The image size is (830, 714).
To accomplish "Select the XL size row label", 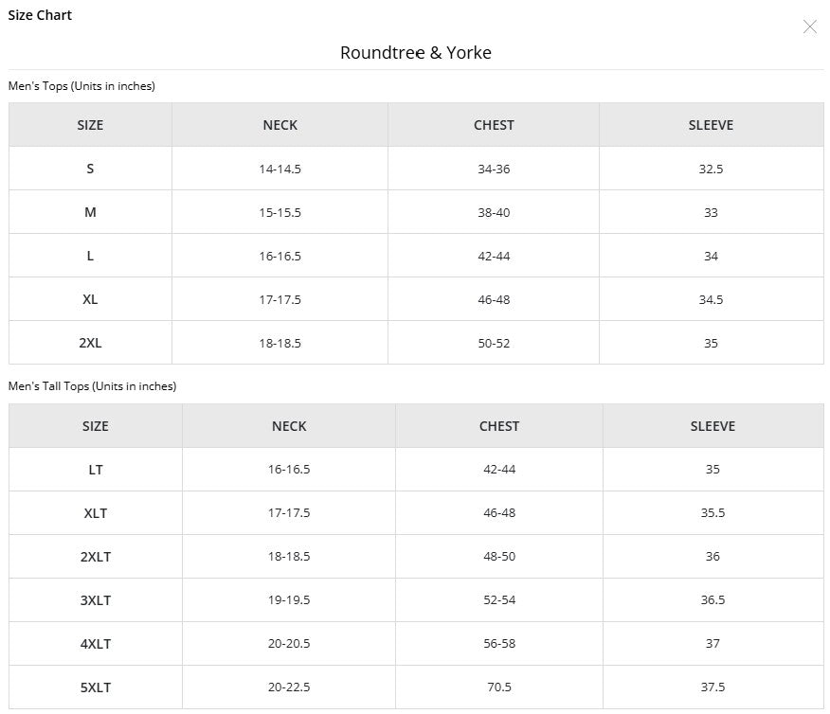I will pyautogui.click(x=90, y=299).
